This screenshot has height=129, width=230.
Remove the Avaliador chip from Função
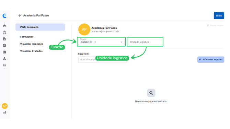pos(91,42)
